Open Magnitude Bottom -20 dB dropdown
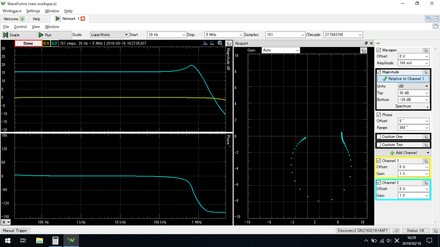The image size is (440, 247). (414, 100)
